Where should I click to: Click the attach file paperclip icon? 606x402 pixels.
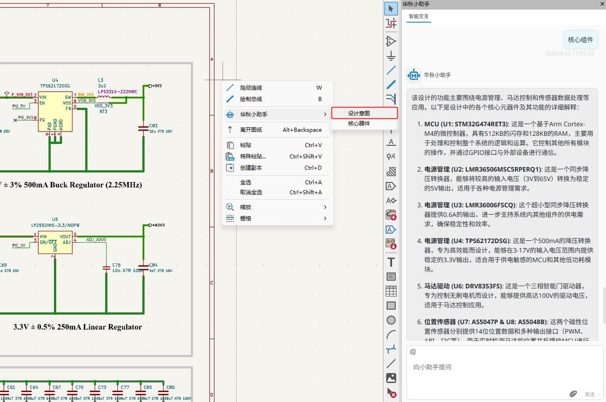click(573, 394)
